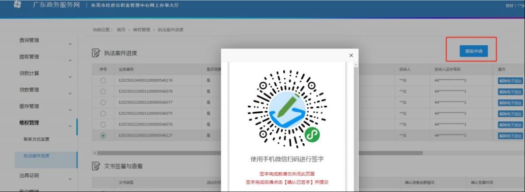525x192 pixels.
Task: Click case number E20250322000110000546077
Action: pyautogui.click(x=146, y=102)
